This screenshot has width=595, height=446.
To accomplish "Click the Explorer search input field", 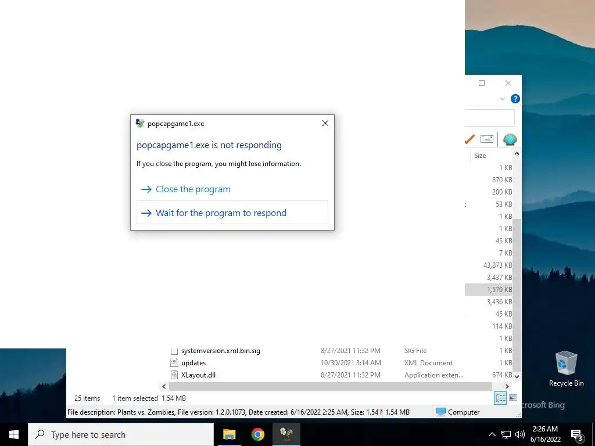I will coord(489,117).
